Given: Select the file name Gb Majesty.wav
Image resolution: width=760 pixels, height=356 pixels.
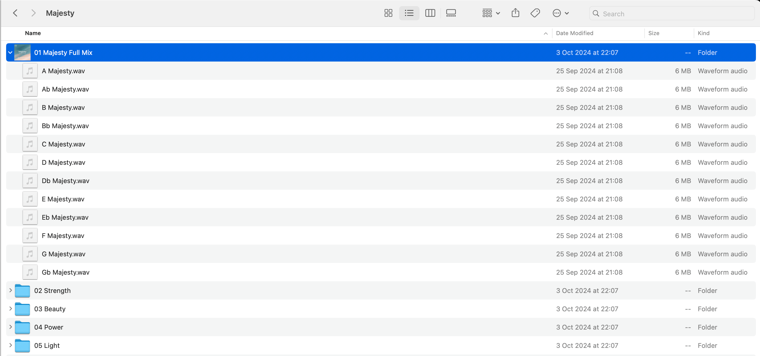Looking at the screenshot, I should pyautogui.click(x=65, y=272).
